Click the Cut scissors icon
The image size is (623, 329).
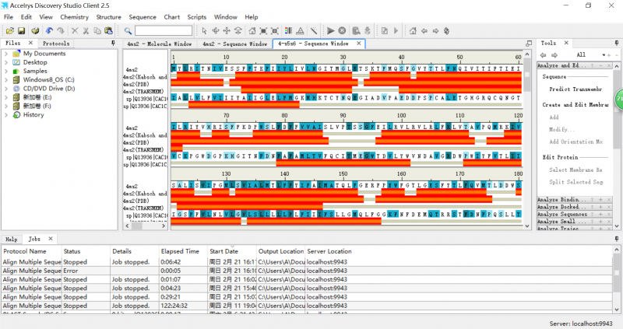[x=86, y=30]
